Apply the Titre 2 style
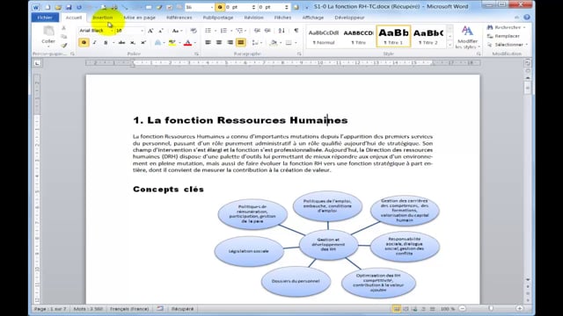This screenshot has height=316, width=563. pyautogui.click(x=428, y=37)
